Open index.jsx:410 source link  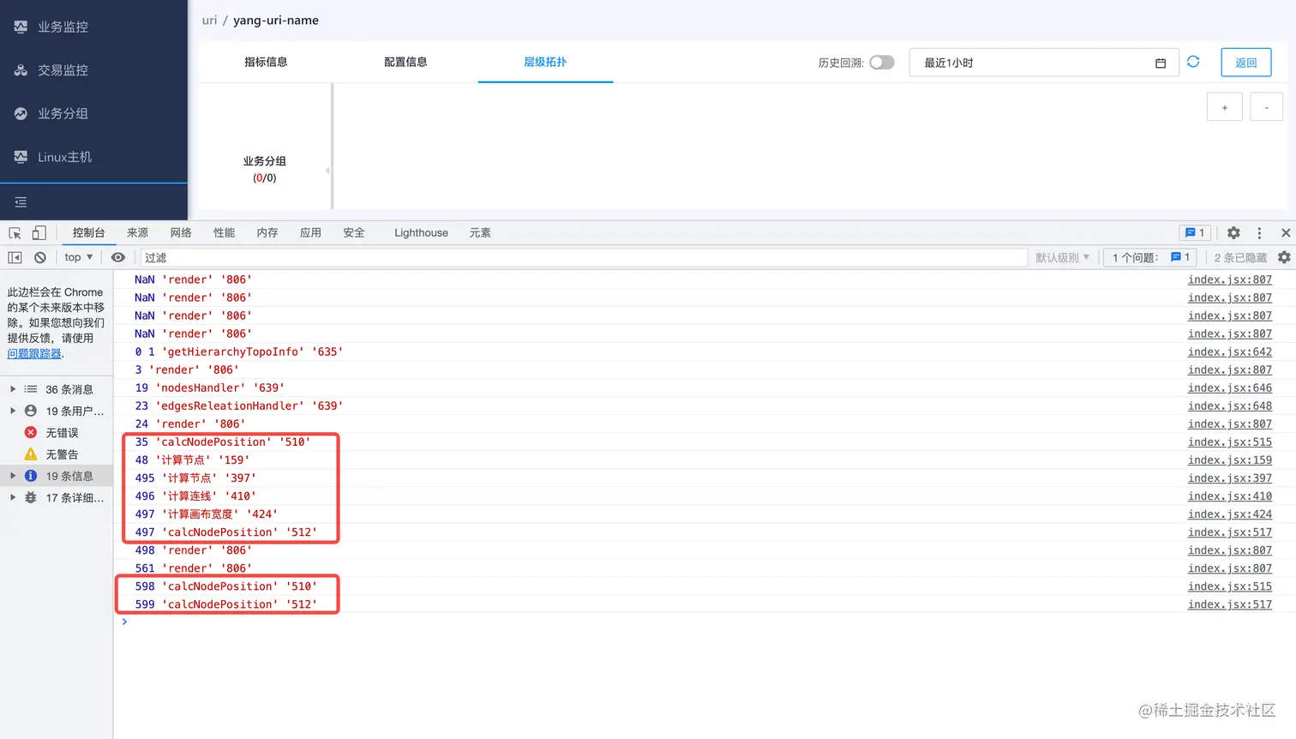point(1230,496)
